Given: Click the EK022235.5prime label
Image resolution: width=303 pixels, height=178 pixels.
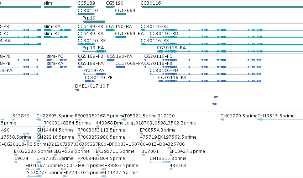Looking at the screenshot, I should pyautogui.click(x=33, y=151).
